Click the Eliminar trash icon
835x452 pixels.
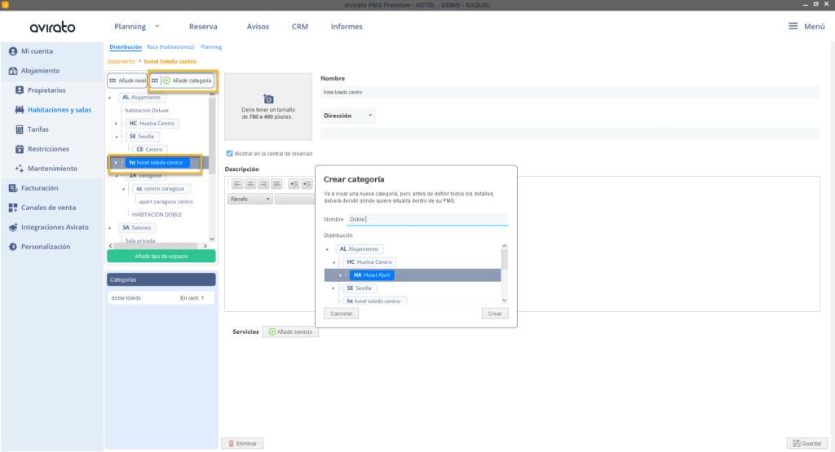pos(231,444)
